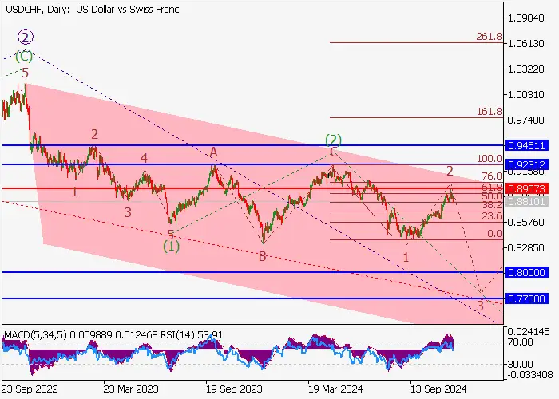The image size is (559, 399).
Task: Select the Fibonacci label 261.8
Action: (x=489, y=37)
